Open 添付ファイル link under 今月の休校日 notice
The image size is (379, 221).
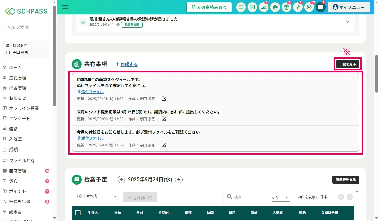coord(92,138)
